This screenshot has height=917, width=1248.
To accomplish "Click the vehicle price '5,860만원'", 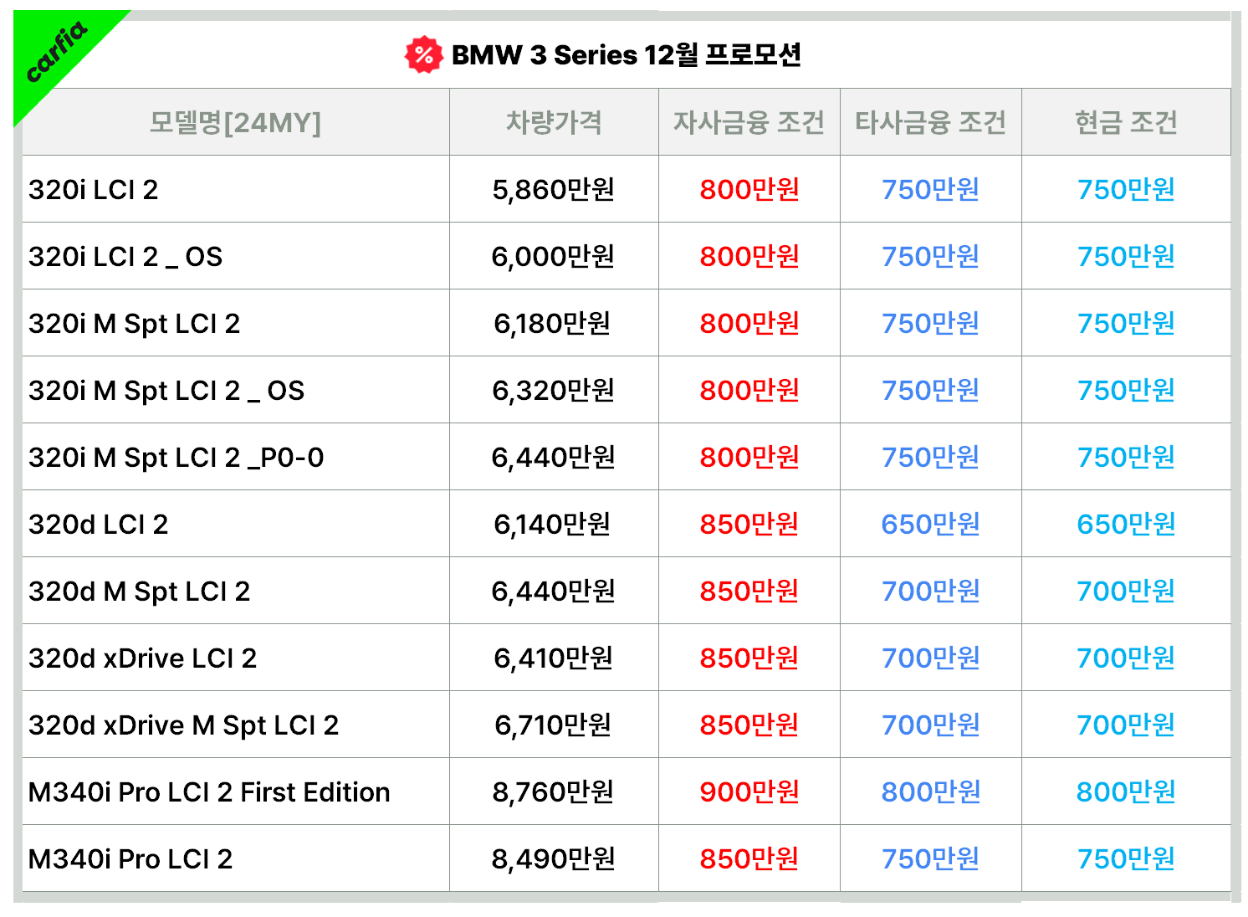I will tap(554, 190).
